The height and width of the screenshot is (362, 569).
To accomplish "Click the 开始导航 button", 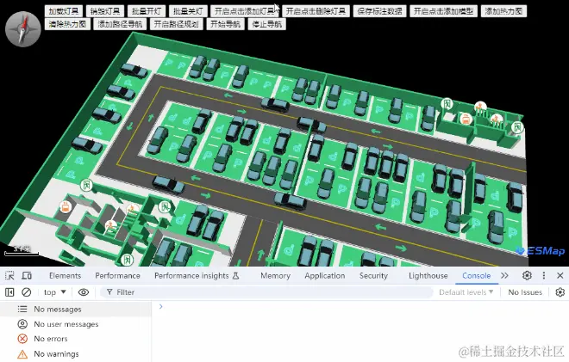I will click(x=225, y=24).
